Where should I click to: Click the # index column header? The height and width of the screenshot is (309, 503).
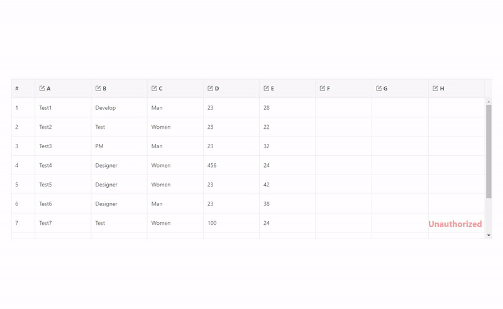click(17, 89)
